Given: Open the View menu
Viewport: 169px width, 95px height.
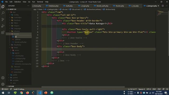Looking at the screenshot, I should [x=25, y=2].
